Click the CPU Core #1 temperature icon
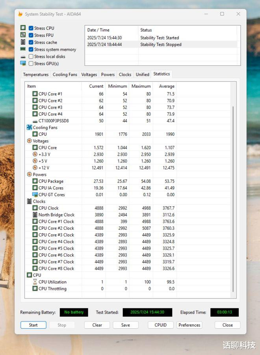 (35, 94)
